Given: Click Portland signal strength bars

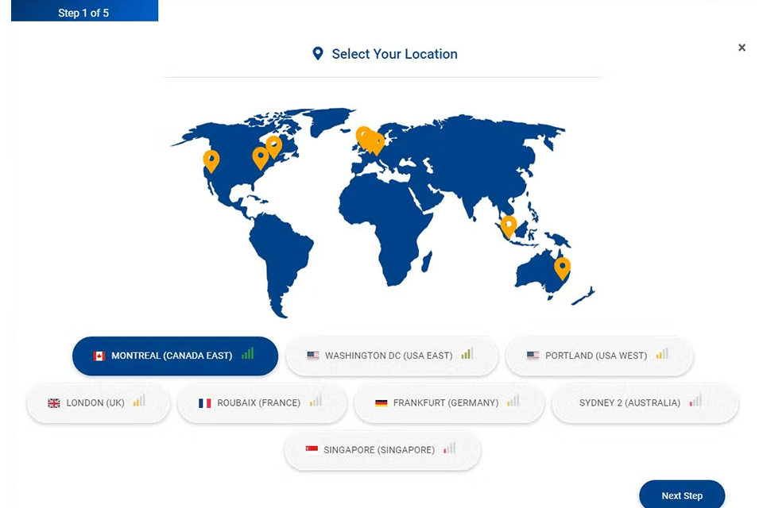Looking at the screenshot, I should (x=662, y=353).
